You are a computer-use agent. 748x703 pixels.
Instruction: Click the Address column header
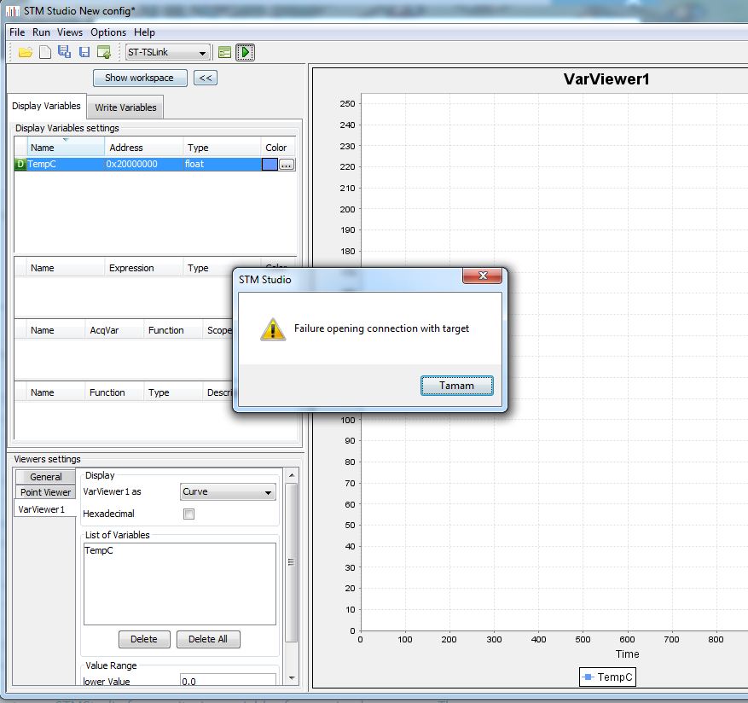tap(143, 148)
